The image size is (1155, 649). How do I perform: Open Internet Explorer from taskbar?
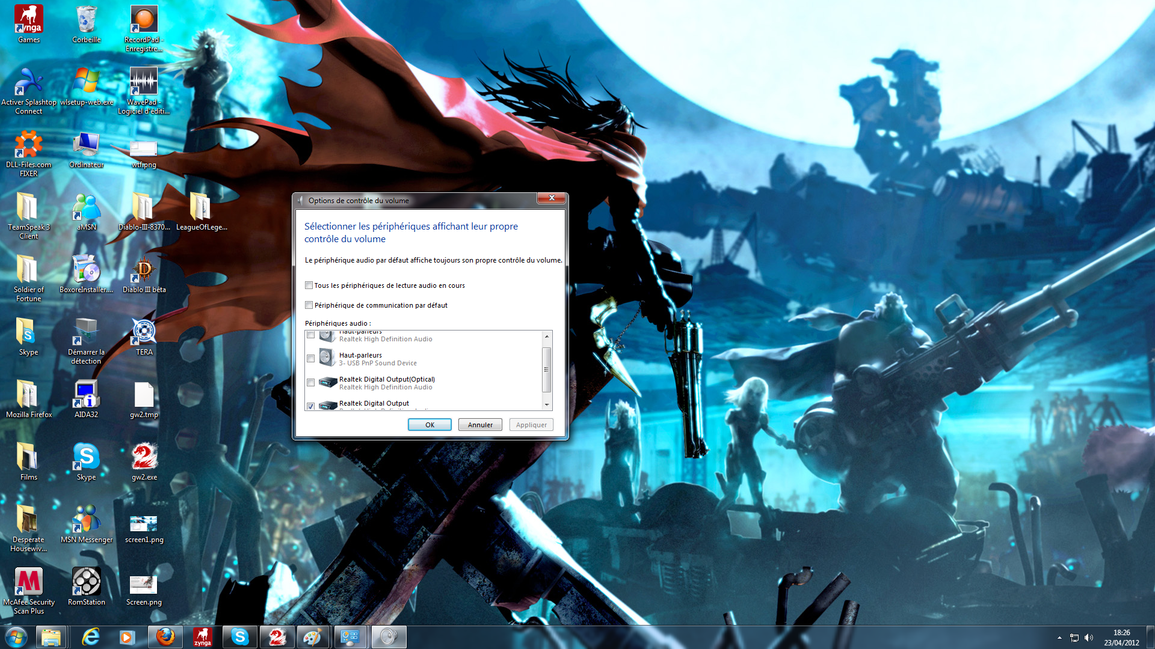(x=90, y=637)
